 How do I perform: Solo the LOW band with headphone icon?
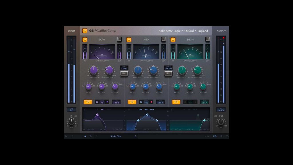[119, 39]
